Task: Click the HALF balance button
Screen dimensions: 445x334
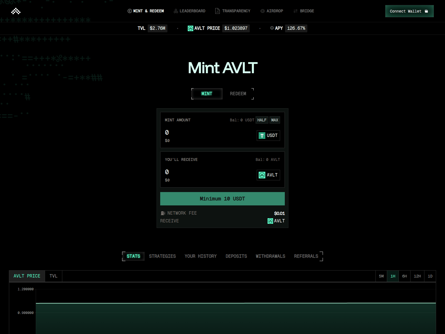Action: tap(262, 120)
